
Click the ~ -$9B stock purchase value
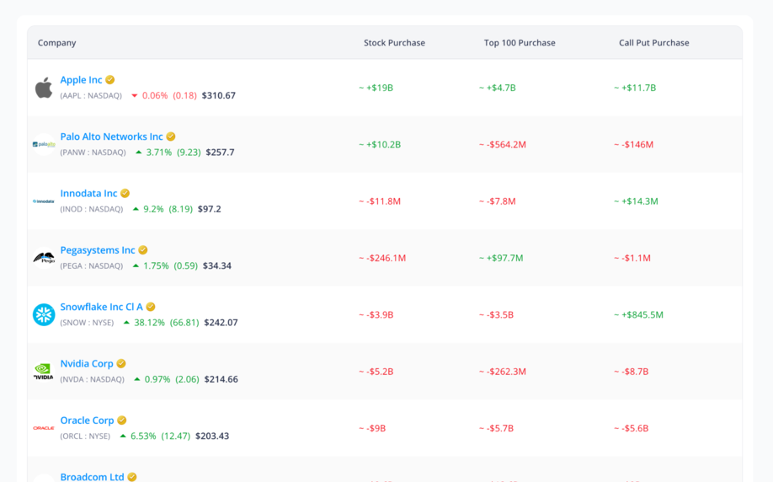pyautogui.click(x=373, y=428)
